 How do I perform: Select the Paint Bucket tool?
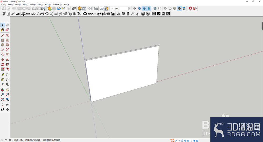3,30
